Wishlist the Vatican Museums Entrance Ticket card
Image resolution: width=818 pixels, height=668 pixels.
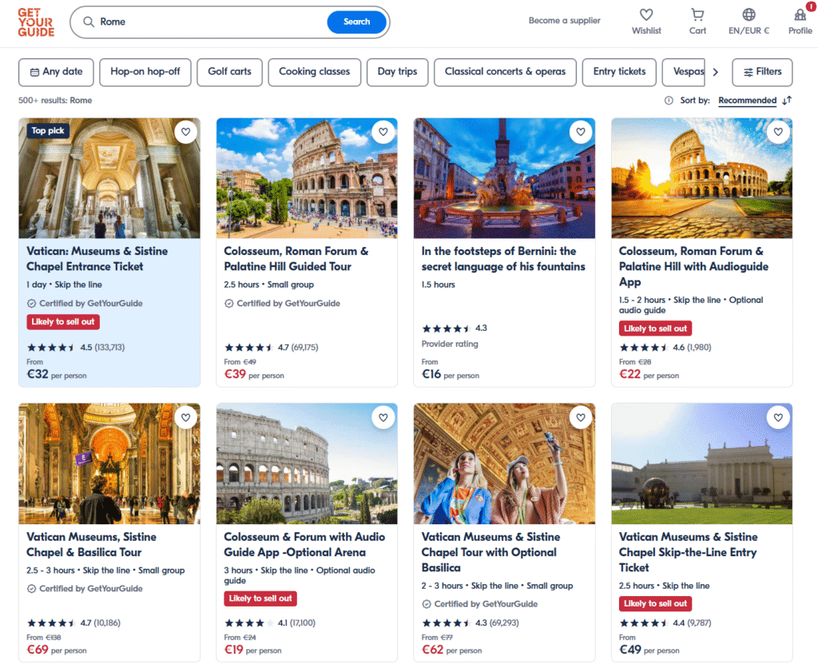[x=185, y=132]
